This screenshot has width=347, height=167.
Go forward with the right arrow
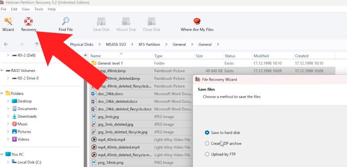click(x=21, y=44)
